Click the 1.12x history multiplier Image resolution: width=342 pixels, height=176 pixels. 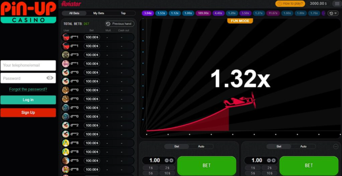point(175,13)
